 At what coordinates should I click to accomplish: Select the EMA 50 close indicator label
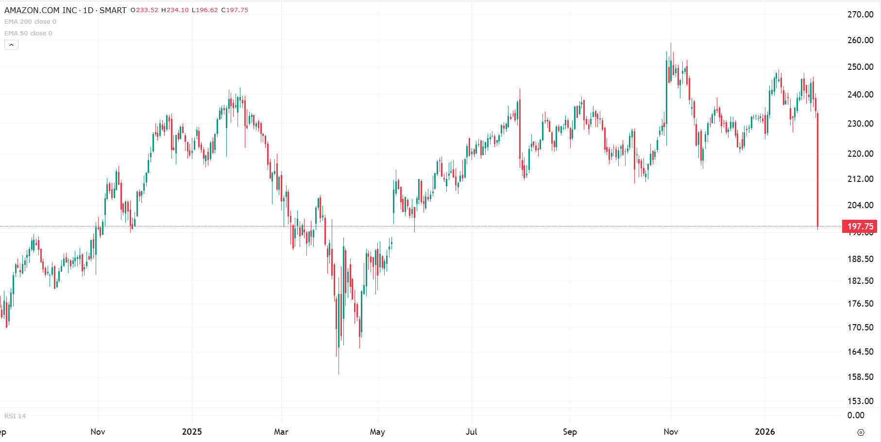(x=28, y=33)
